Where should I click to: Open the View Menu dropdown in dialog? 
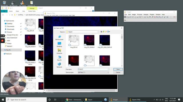click(x=109, y=32)
